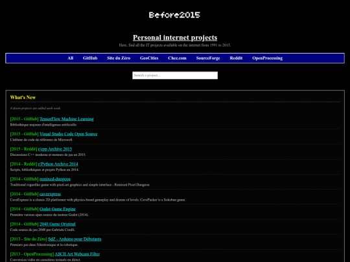
Task: Open r/Python Archive 2014 link
Action: pyautogui.click(x=58, y=164)
